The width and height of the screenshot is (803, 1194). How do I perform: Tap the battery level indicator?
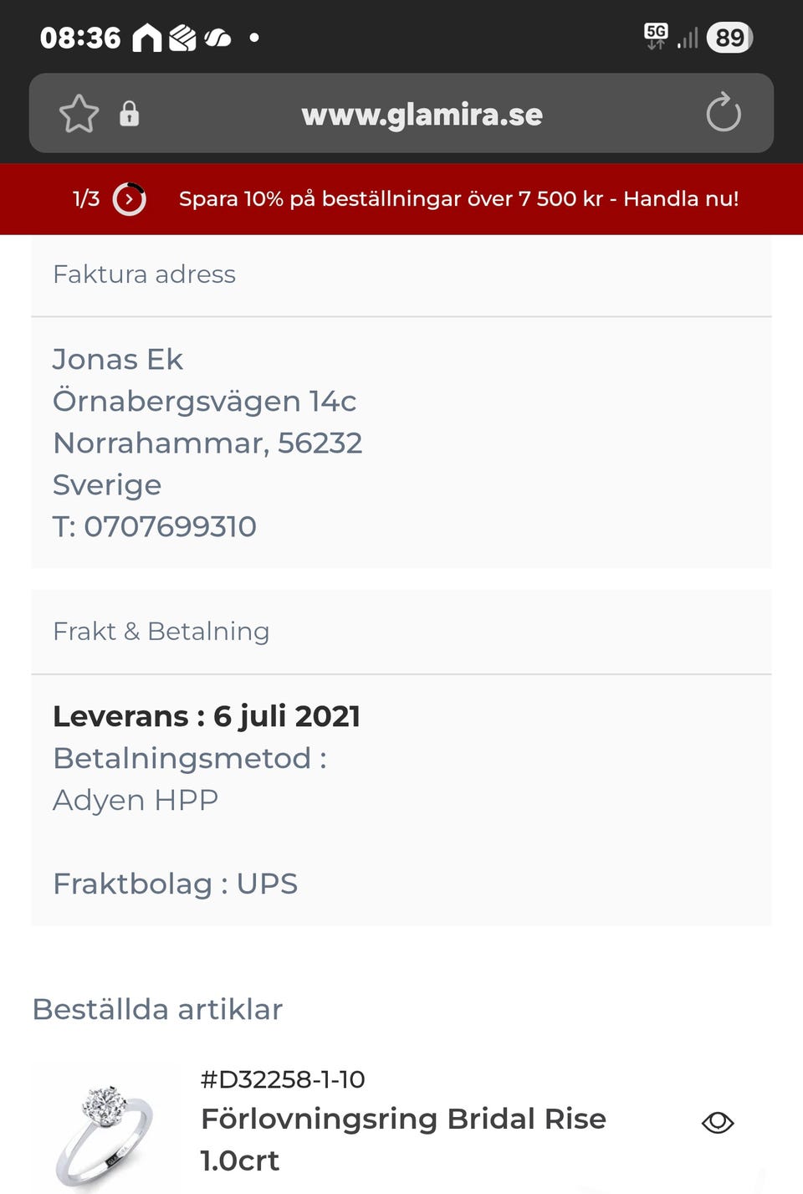point(729,38)
